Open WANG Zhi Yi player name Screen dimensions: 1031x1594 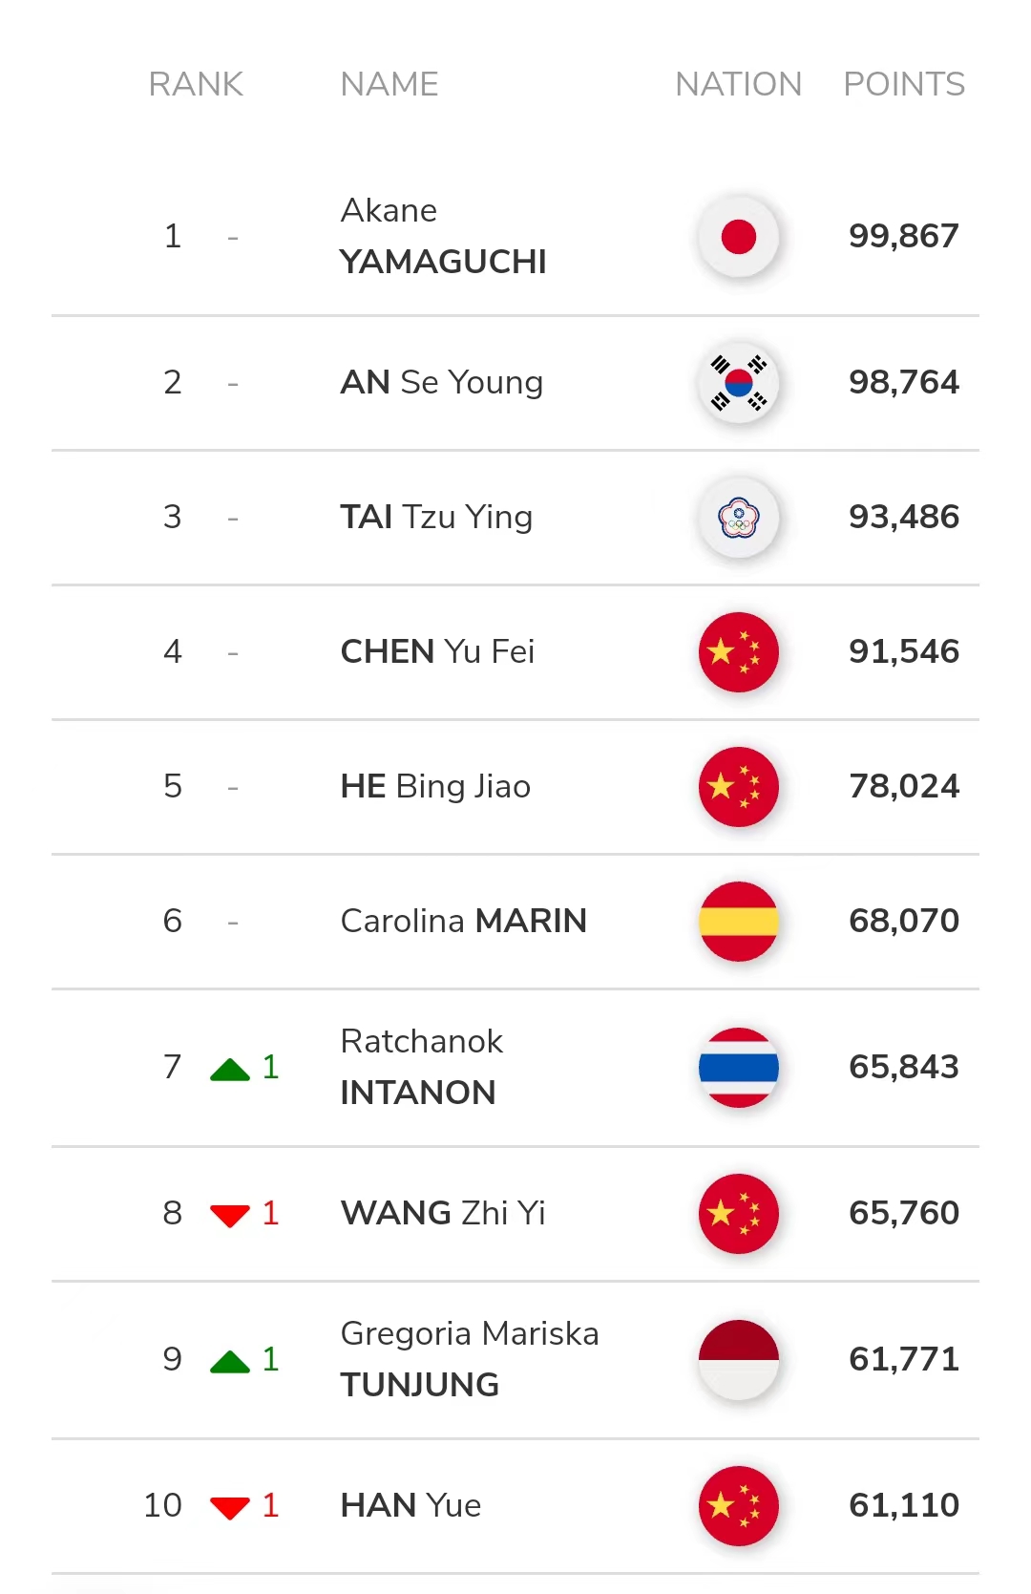443,1213
